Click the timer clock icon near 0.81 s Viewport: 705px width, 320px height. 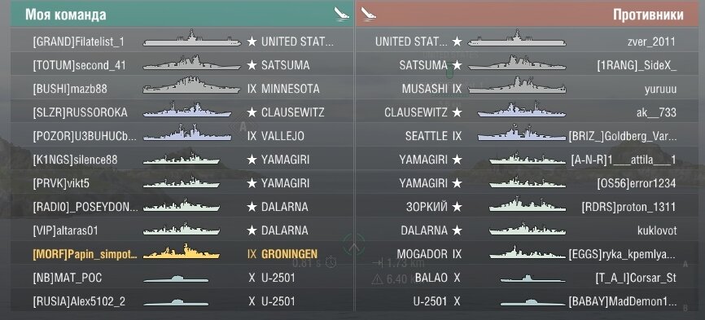331,261
